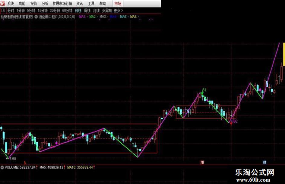
Task: Open the www.60lt.com watermark link
Action: pos(253,180)
